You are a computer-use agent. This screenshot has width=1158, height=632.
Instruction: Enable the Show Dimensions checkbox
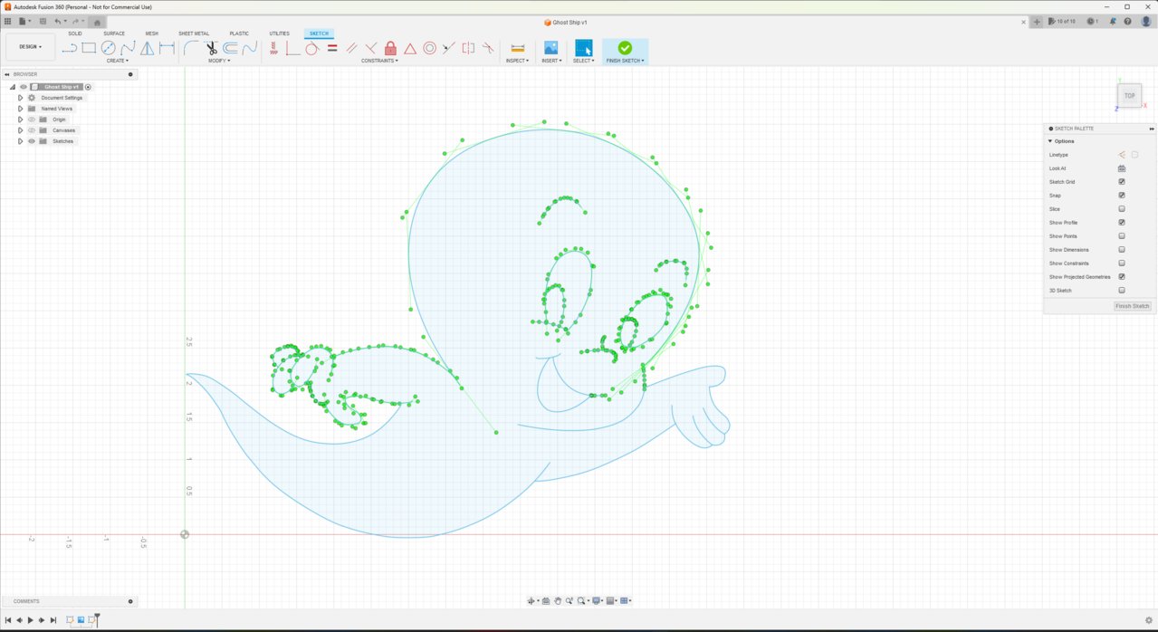point(1122,250)
